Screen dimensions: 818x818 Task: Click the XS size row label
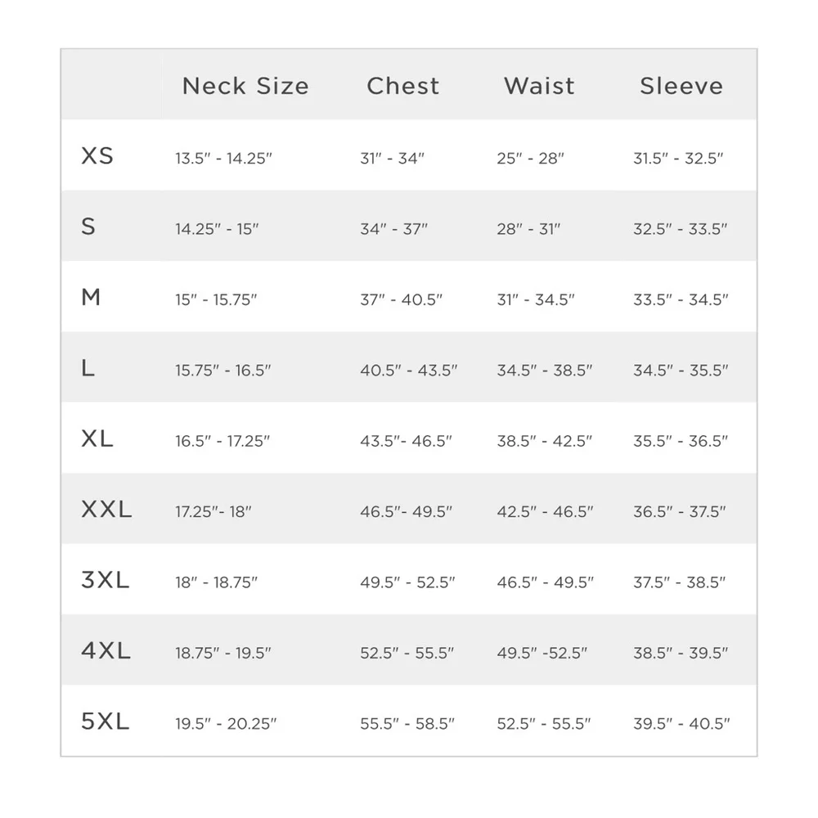[x=97, y=155]
